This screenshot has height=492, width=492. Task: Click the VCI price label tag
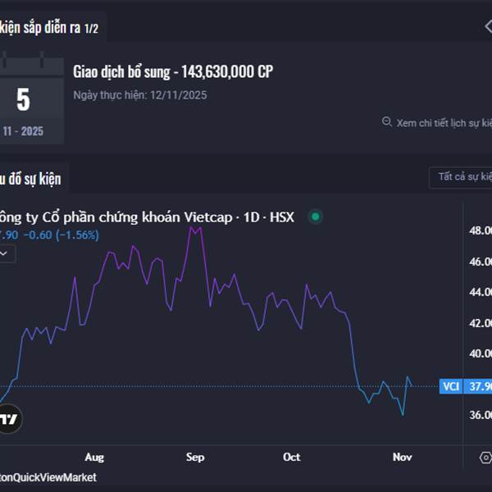click(451, 386)
